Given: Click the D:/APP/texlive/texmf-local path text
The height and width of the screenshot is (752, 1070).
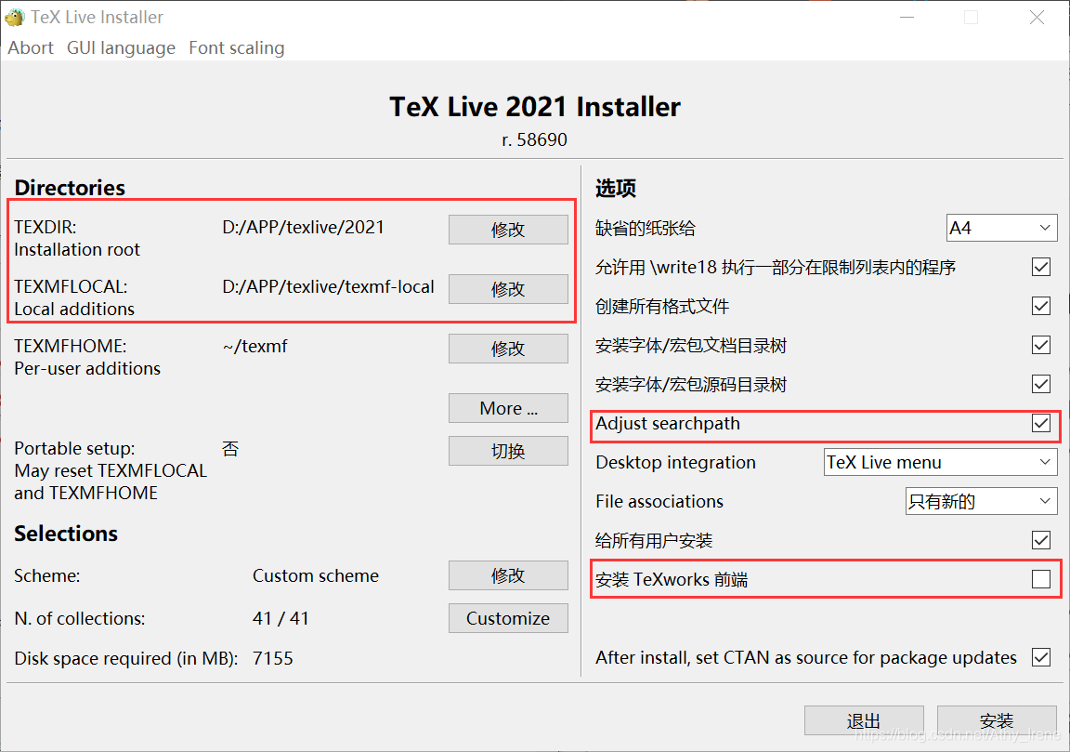Looking at the screenshot, I should click(x=328, y=287).
